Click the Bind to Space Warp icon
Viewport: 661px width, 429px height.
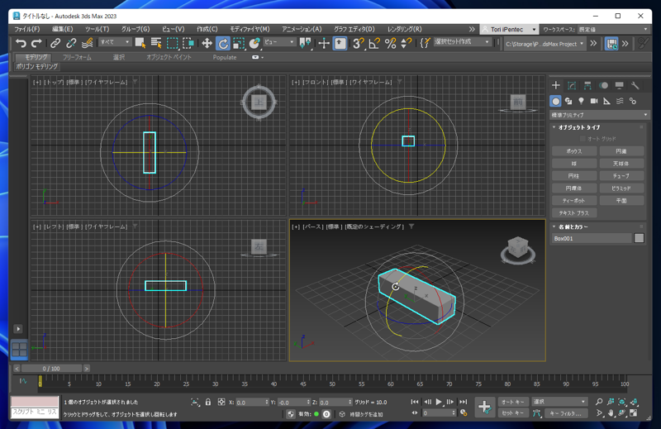pos(88,43)
